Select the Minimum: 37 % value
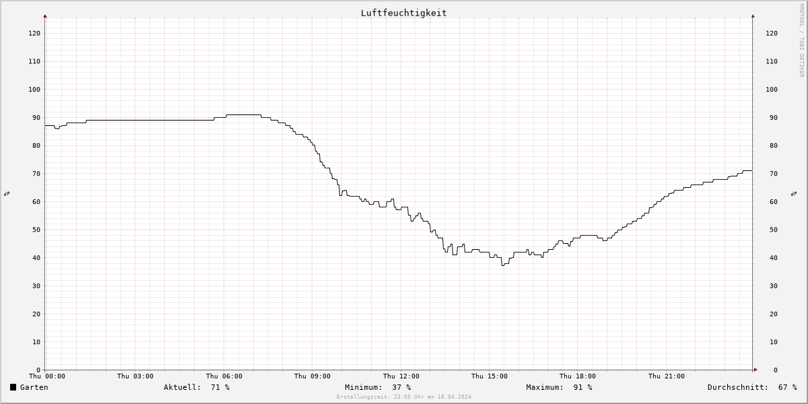The image size is (808, 404). 378,387
